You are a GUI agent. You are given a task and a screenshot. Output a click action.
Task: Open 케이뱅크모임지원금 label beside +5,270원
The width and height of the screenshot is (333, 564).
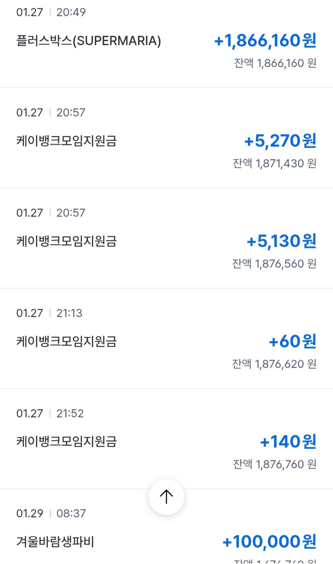tap(66, 141)
